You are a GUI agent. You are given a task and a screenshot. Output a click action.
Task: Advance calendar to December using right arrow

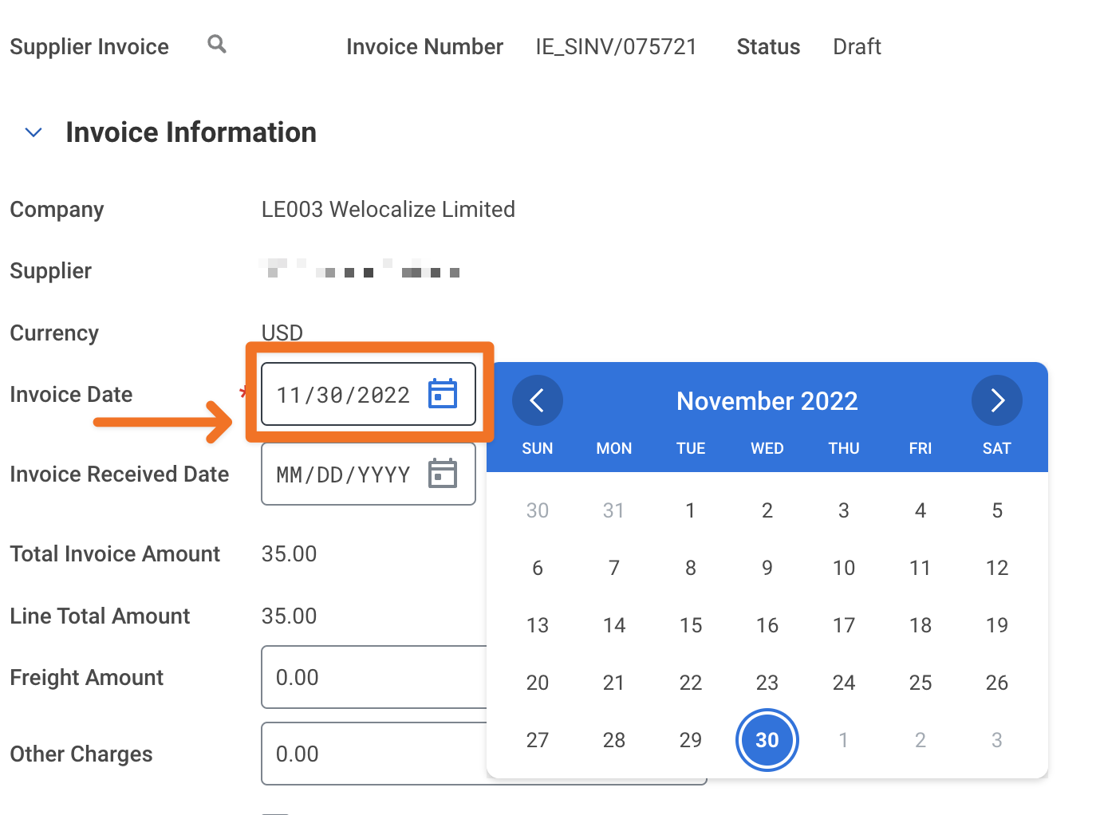click(996, 400)
